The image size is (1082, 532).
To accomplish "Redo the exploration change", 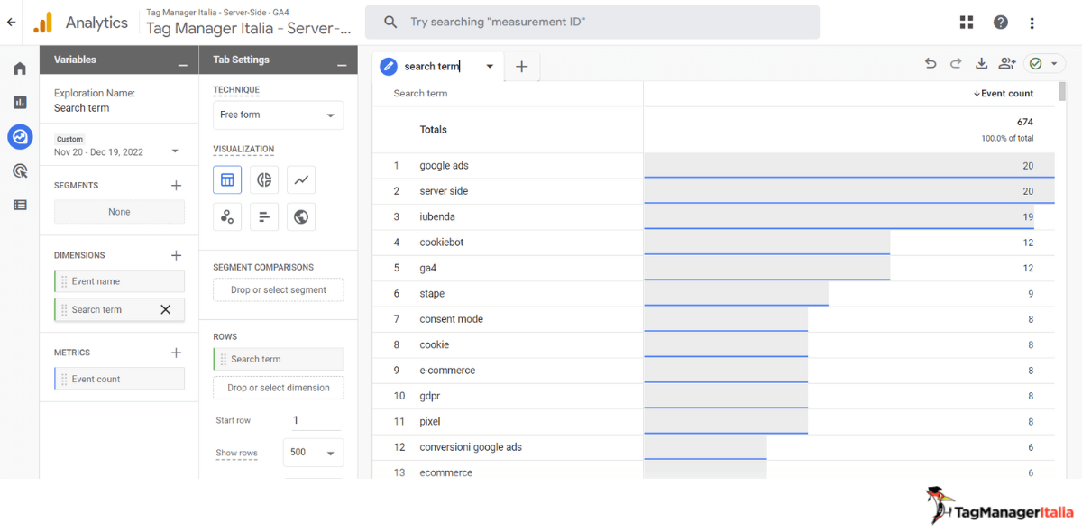I will pyautogui.click(x=956, y=63).
